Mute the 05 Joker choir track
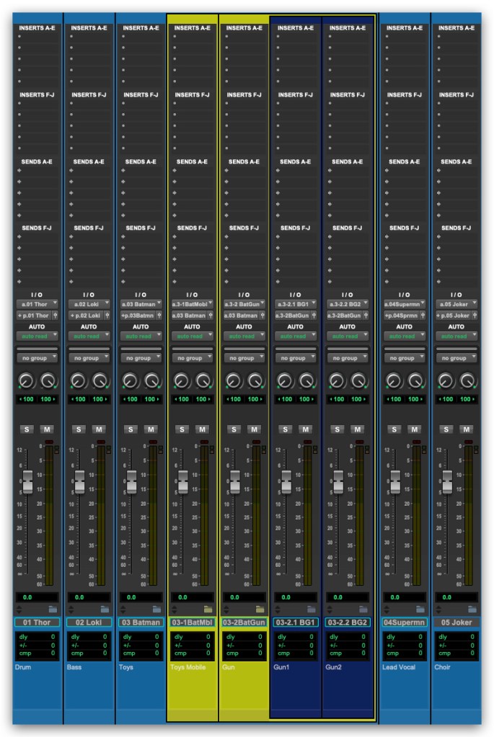The height and width of the screenshot is (737, 494). click(467, 429)
